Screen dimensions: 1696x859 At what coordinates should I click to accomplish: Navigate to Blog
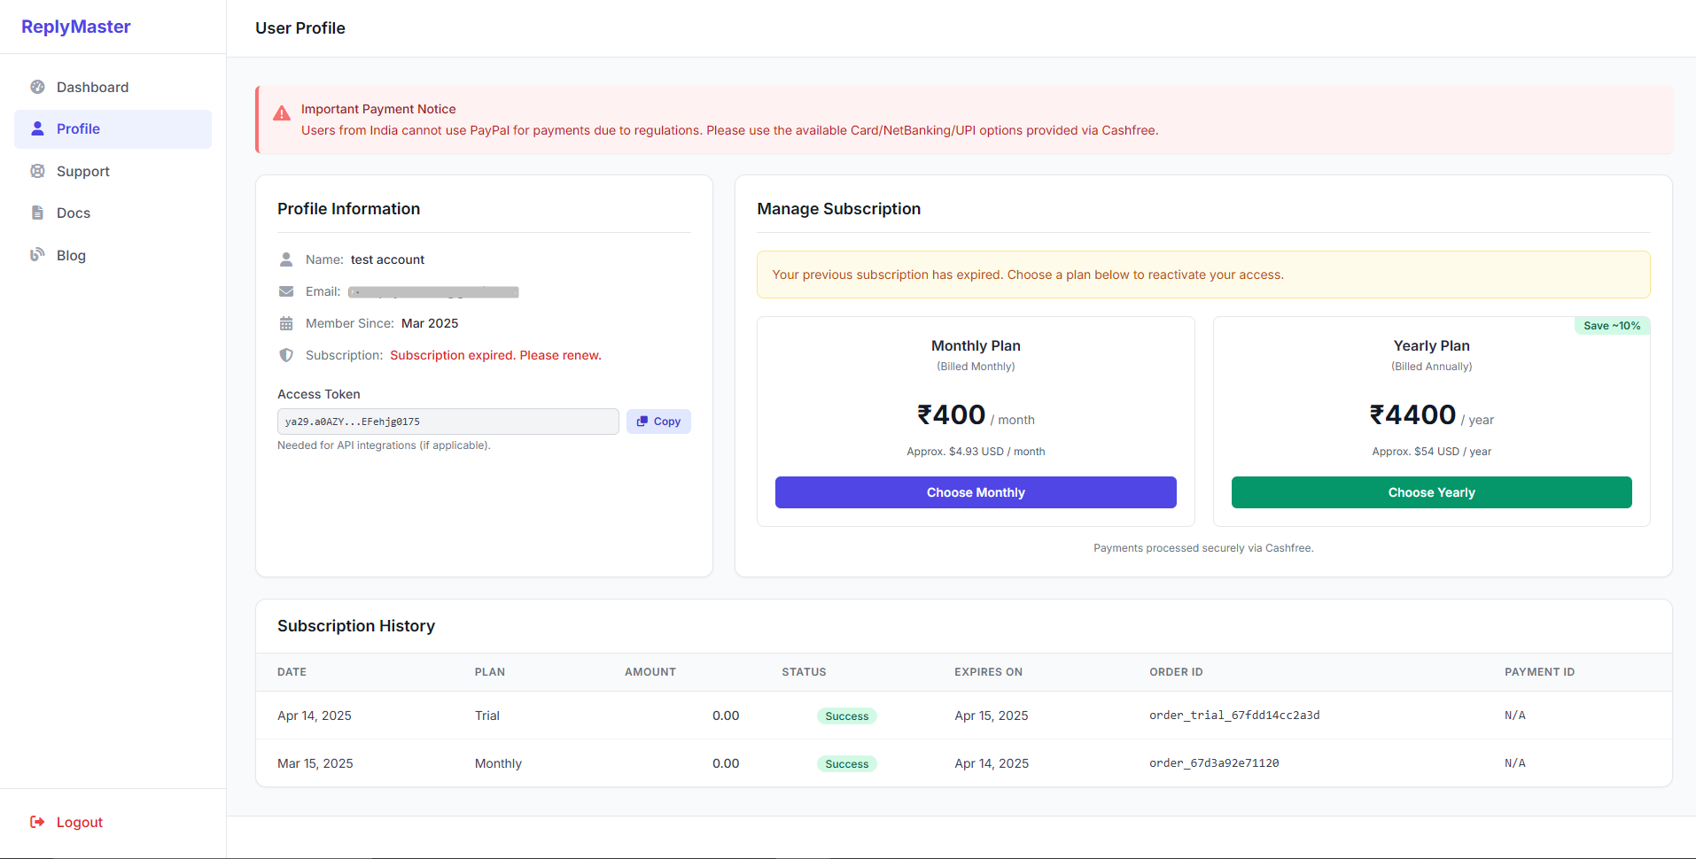[113, 255]
